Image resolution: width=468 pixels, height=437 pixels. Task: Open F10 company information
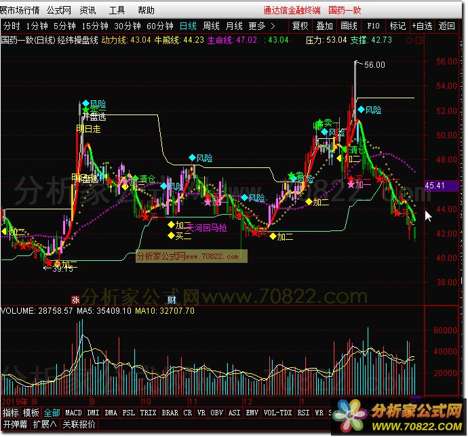click(x=374, y=26)
